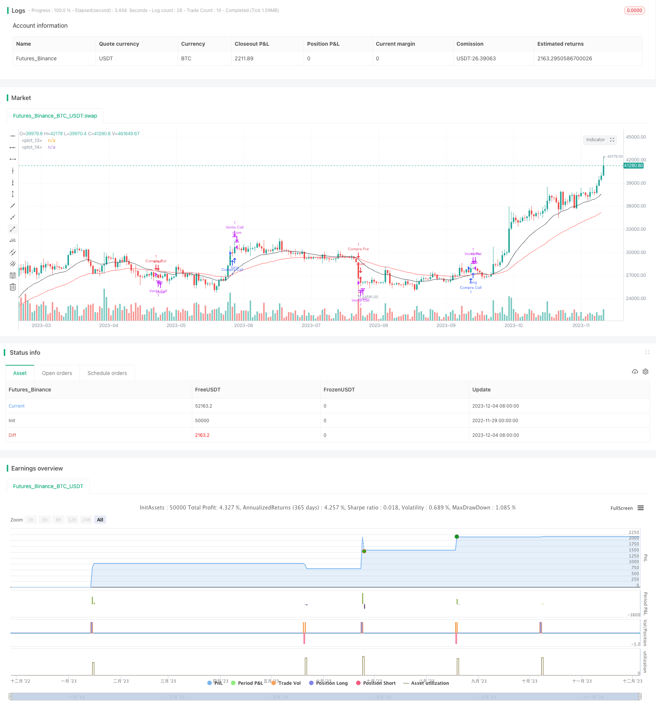Toggle the Position Short legend series
Image resolution: width=656 pixels, height=711 pixels.
[x=376, y=683]
